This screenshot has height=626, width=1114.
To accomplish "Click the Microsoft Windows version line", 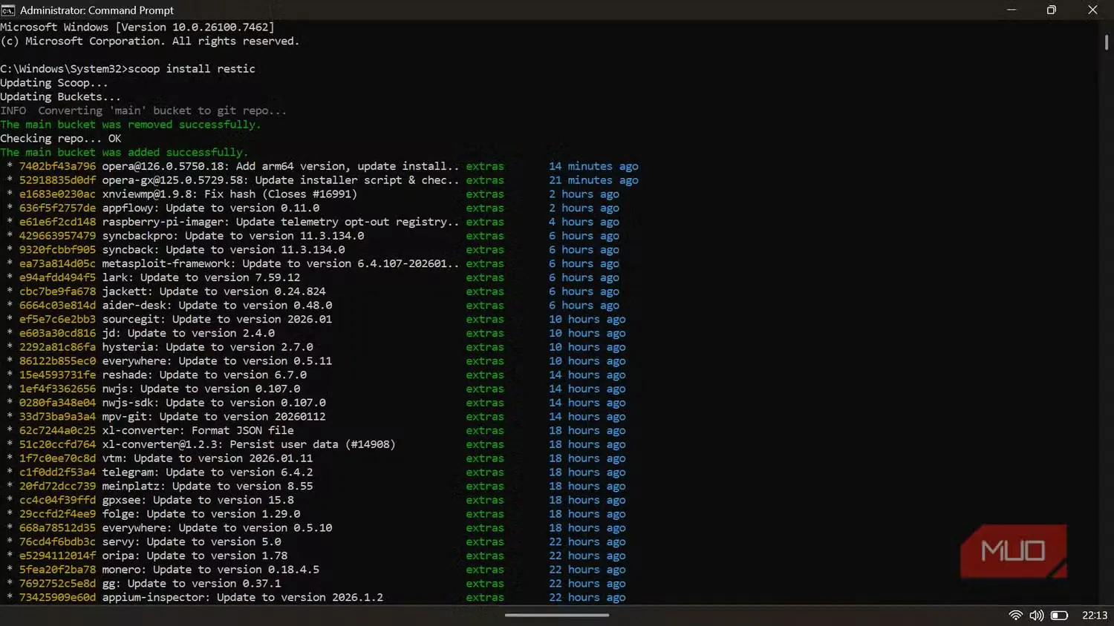I will (137, 27).
